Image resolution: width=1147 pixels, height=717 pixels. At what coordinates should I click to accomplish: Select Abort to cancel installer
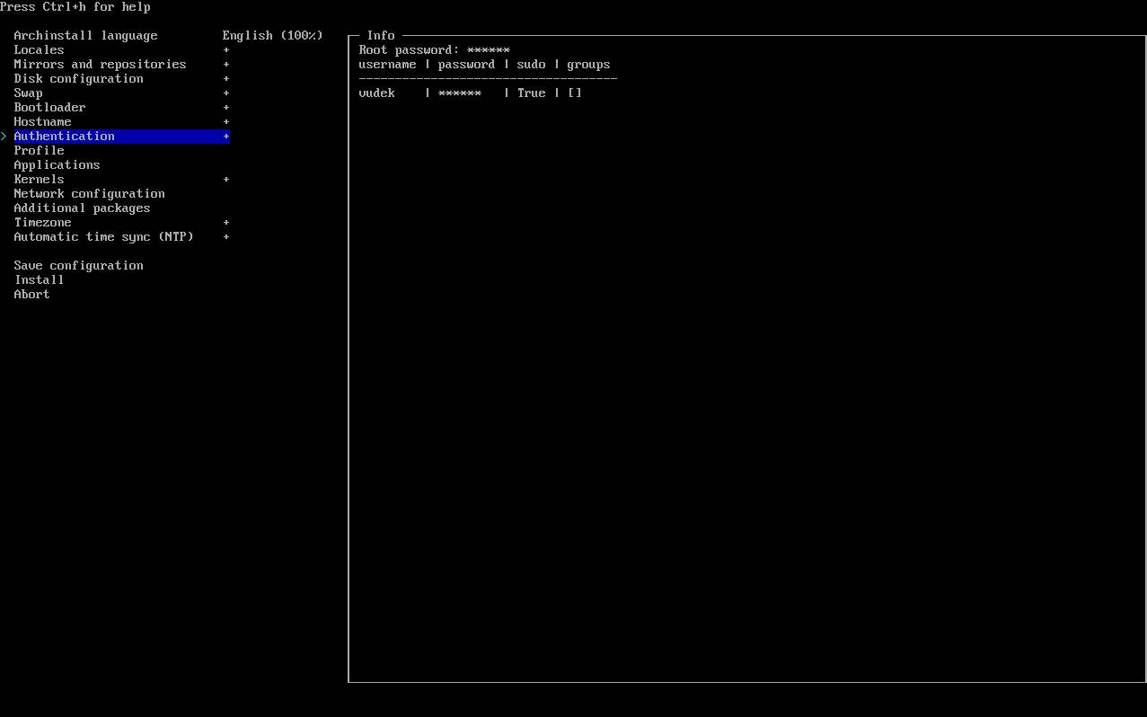click(x=32, y=295)
